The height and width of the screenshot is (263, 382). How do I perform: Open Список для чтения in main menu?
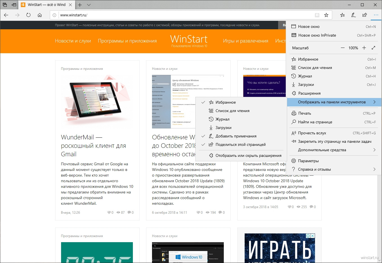click(x=334, y=68)
